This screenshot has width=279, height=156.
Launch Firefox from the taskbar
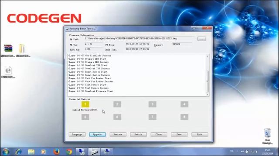tap(56, 152)
